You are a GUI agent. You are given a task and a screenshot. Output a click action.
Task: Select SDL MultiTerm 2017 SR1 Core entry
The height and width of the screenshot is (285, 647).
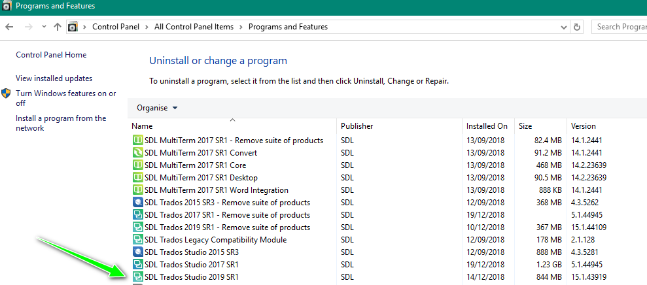tap(195, 165)
